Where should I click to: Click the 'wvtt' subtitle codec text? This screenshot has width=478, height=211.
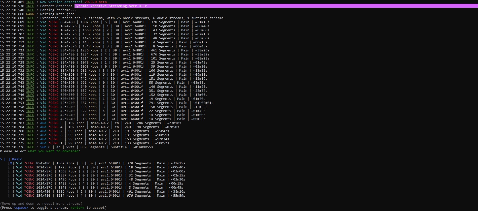pos(70,147)
